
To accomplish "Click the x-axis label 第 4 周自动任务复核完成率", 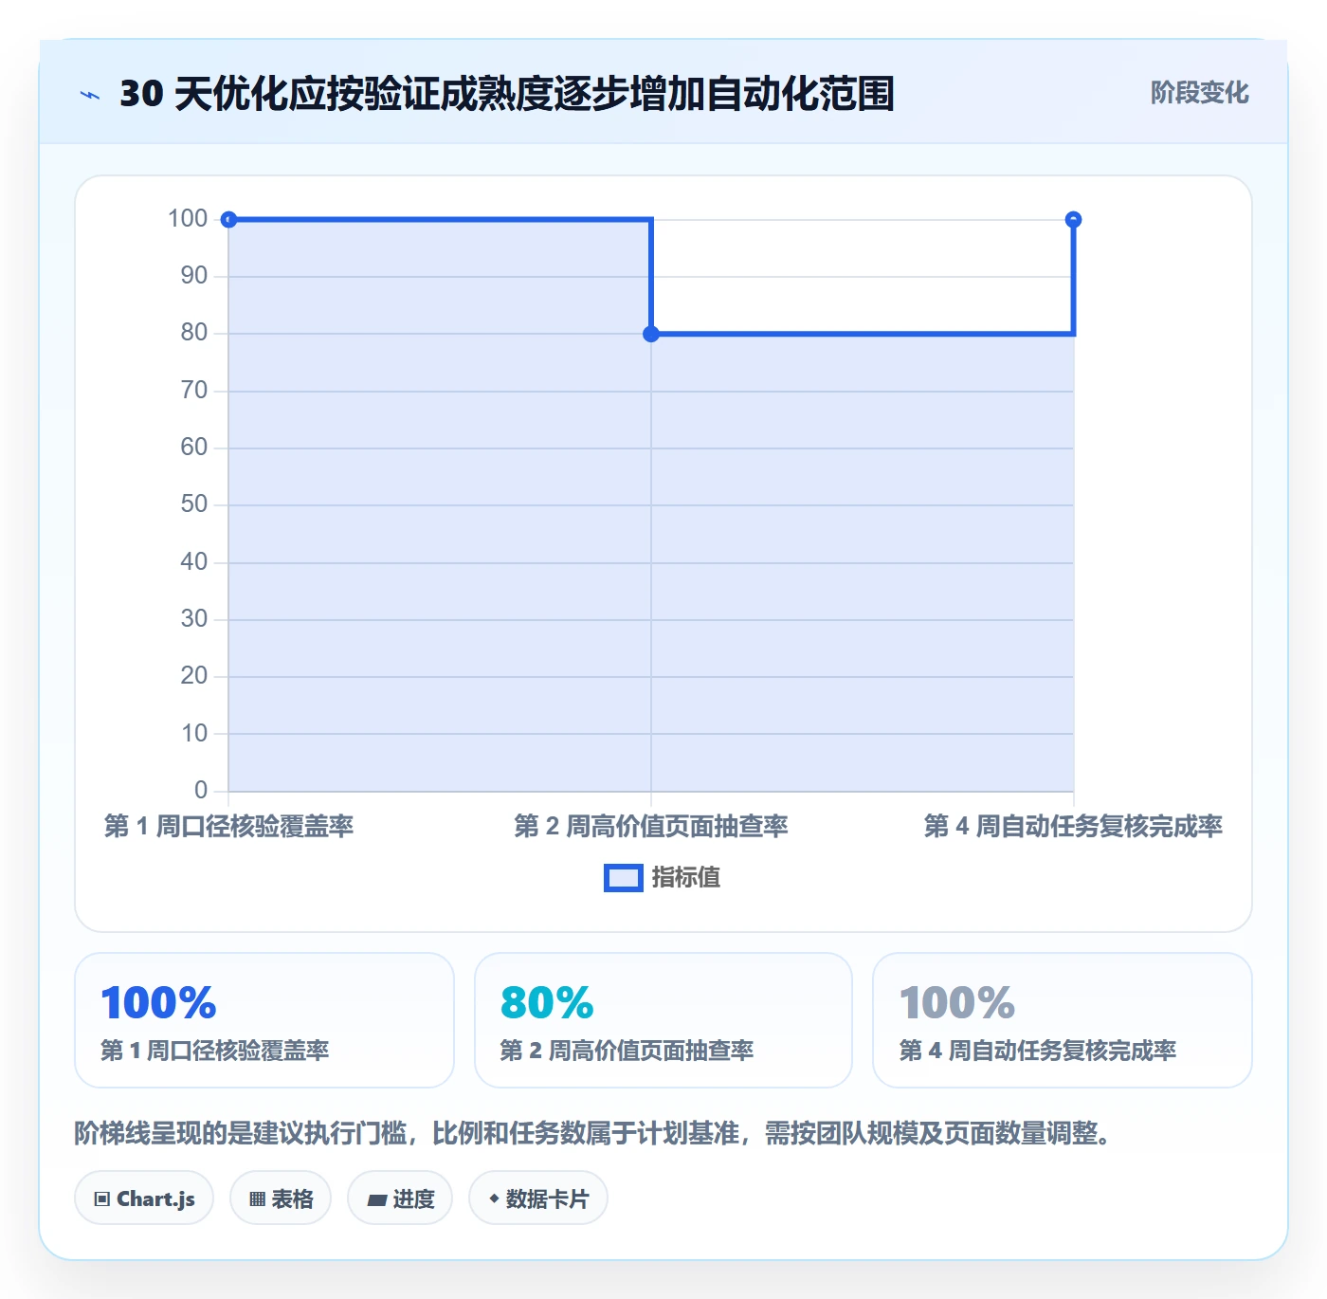I will (1073, 827).
